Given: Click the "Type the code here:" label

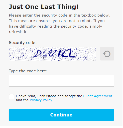Looking at the screenshot, I should tap(28, 71).
